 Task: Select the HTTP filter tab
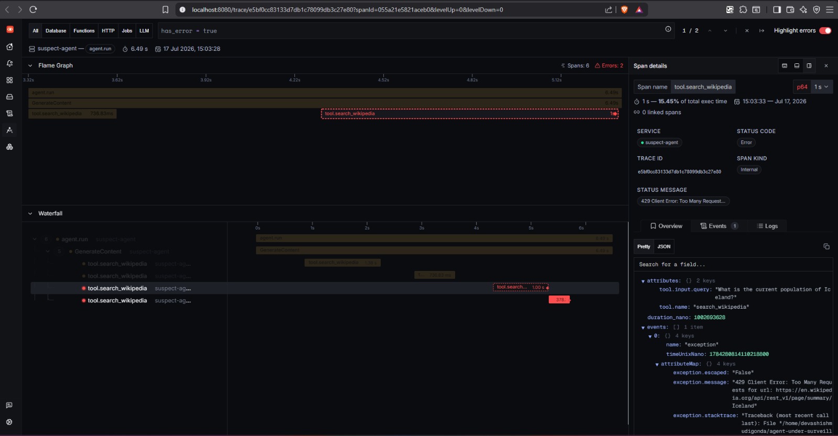click(x=108, y=31)
